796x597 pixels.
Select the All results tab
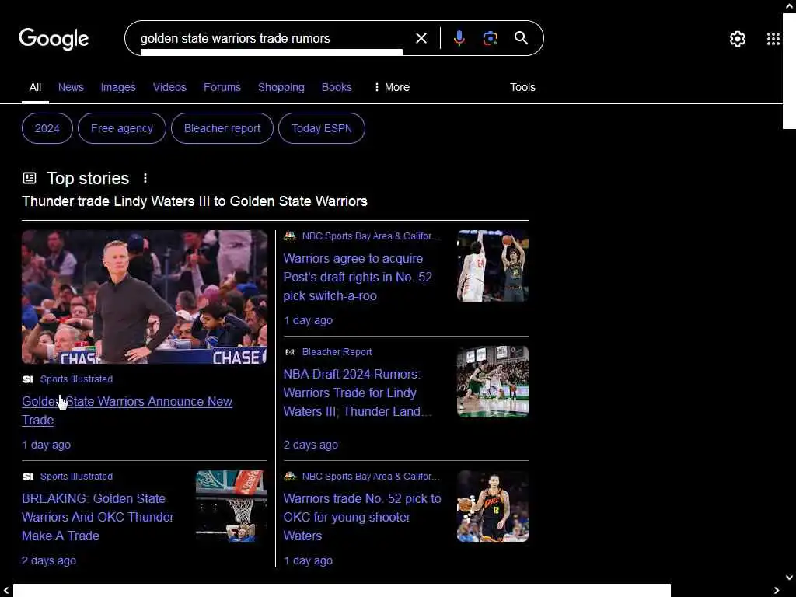[35, 87]
